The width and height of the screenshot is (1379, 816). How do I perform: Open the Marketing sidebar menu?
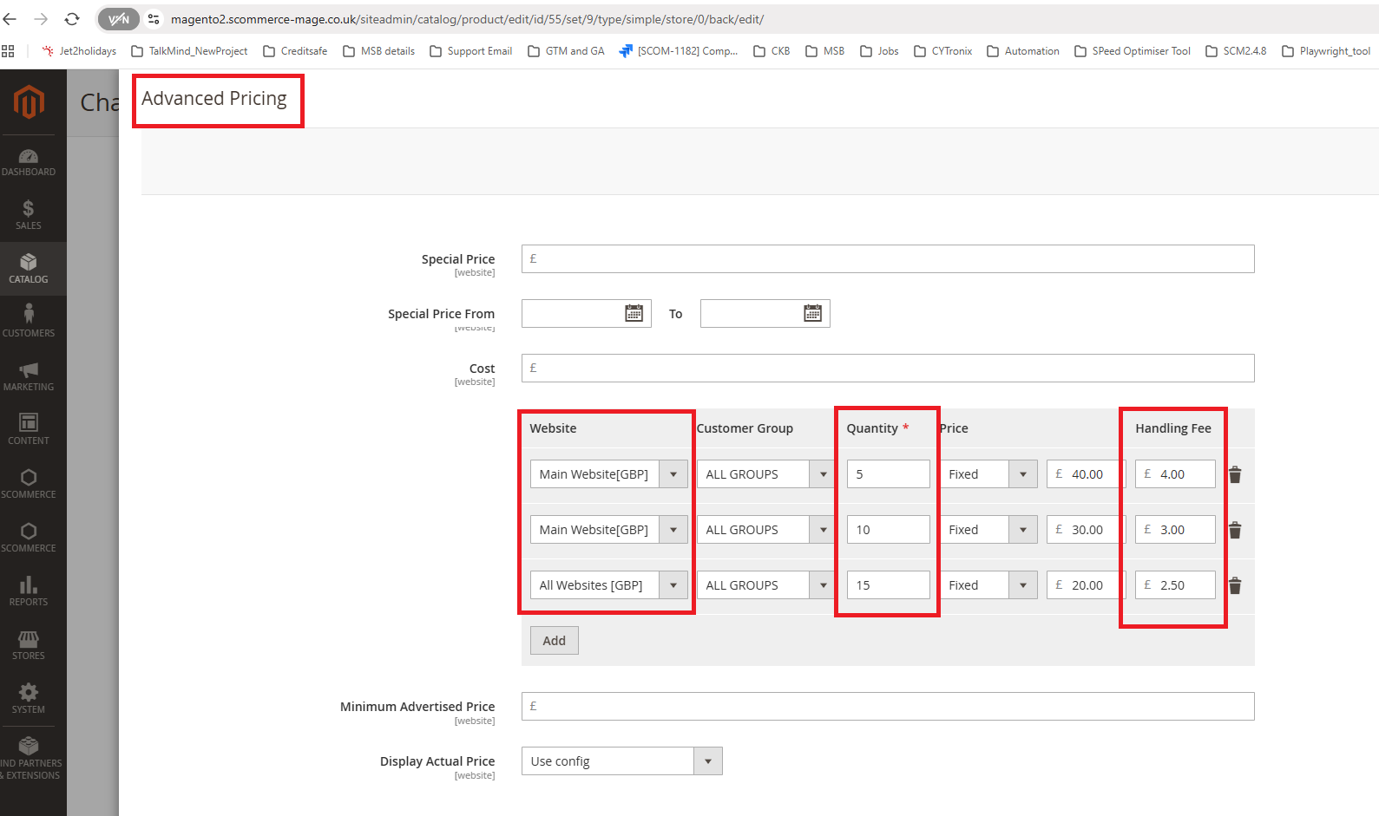click(29, 375)
